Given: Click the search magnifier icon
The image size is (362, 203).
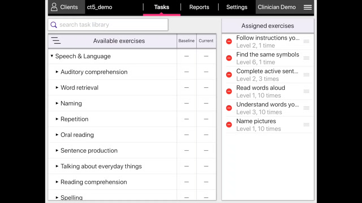Looking at the screenshot, I should click(x=54, y=25).
